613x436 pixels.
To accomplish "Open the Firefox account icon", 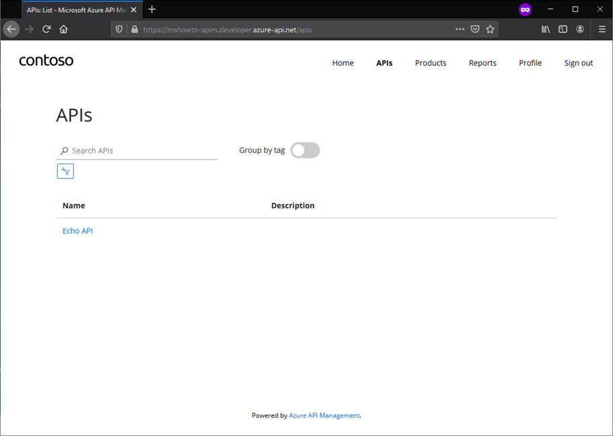I will point(580,30).
